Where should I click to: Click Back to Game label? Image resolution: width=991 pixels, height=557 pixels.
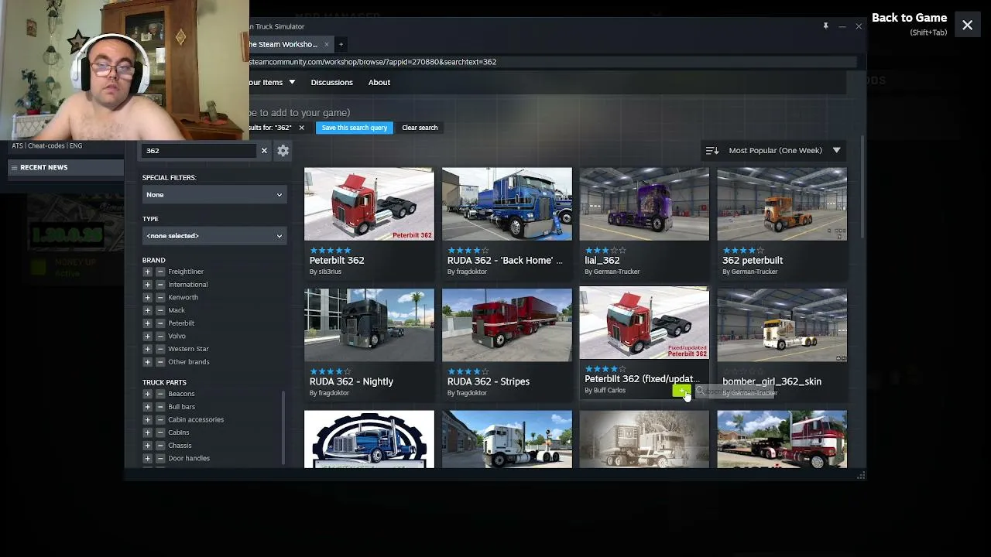click(909, 18)
